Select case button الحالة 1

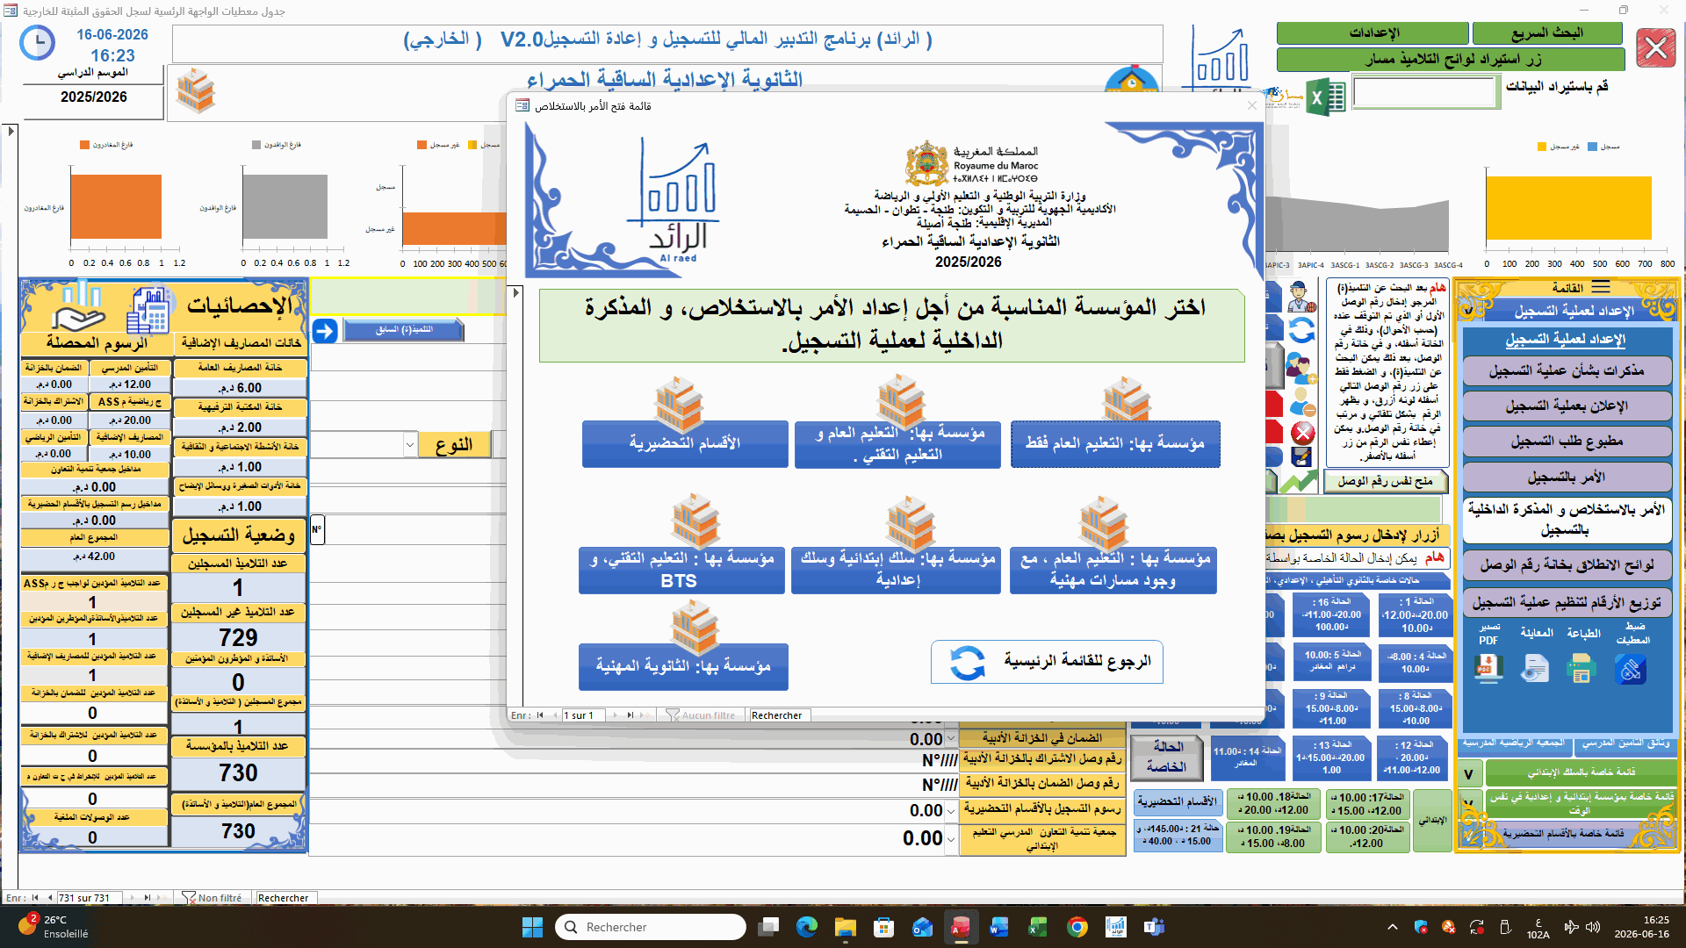coord(1415,614)
